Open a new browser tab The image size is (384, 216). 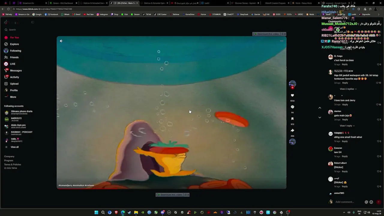point(354,3)
